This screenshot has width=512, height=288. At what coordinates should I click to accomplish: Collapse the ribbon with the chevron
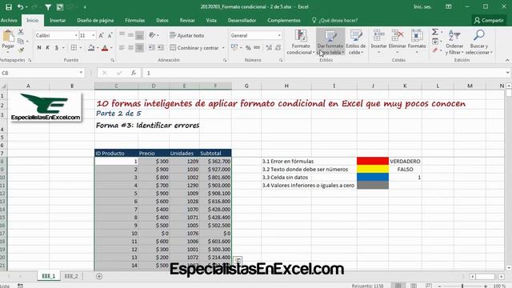(x=507, y=61)
